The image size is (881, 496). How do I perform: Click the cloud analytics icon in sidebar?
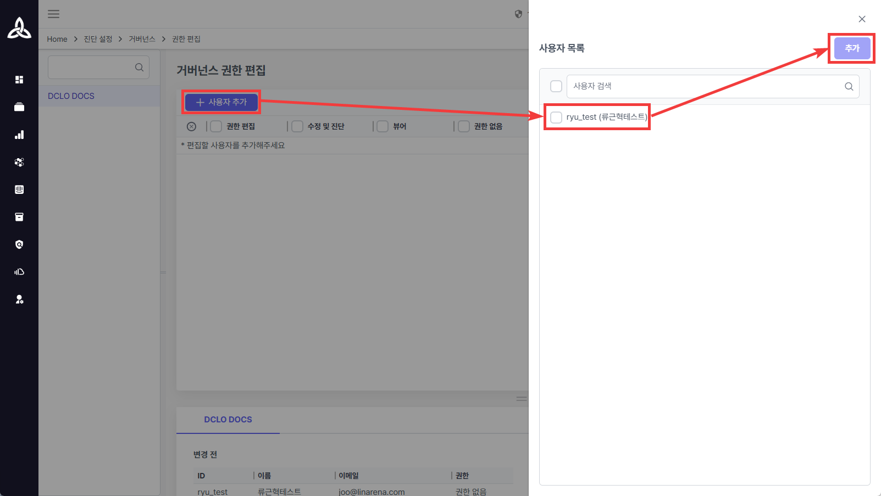(19, 272)
